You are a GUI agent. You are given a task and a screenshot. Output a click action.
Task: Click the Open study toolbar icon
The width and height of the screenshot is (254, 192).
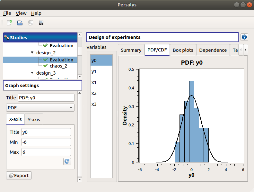point(20,23)
